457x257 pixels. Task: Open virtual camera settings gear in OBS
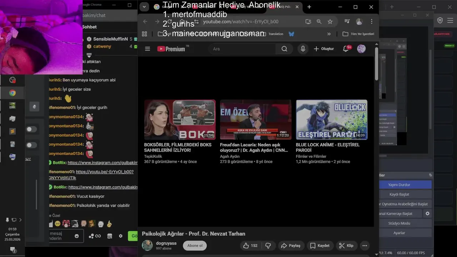(427, 213)
